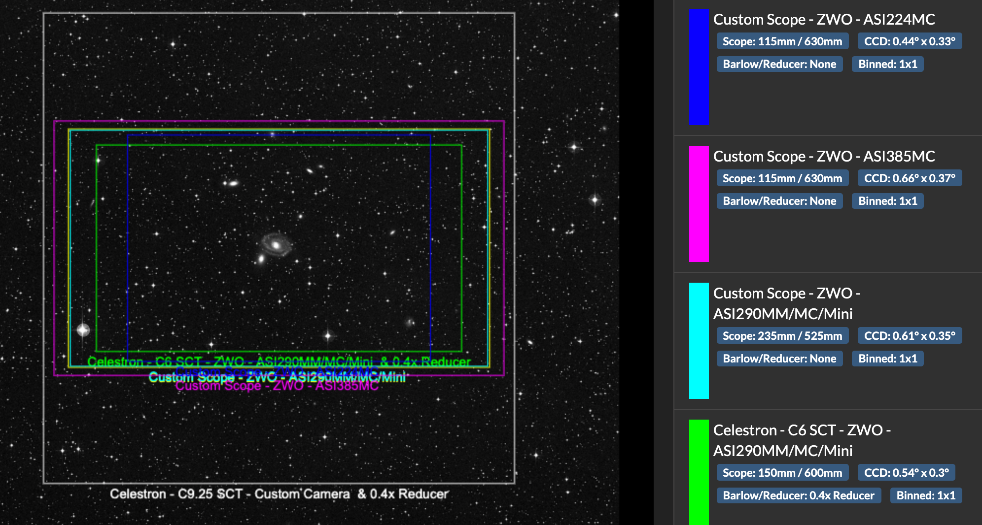This screenshot has height=525, width=982.
Task: Click the "CCD: 0.66° x 0.37°" badge
Action: click(910, 178)
